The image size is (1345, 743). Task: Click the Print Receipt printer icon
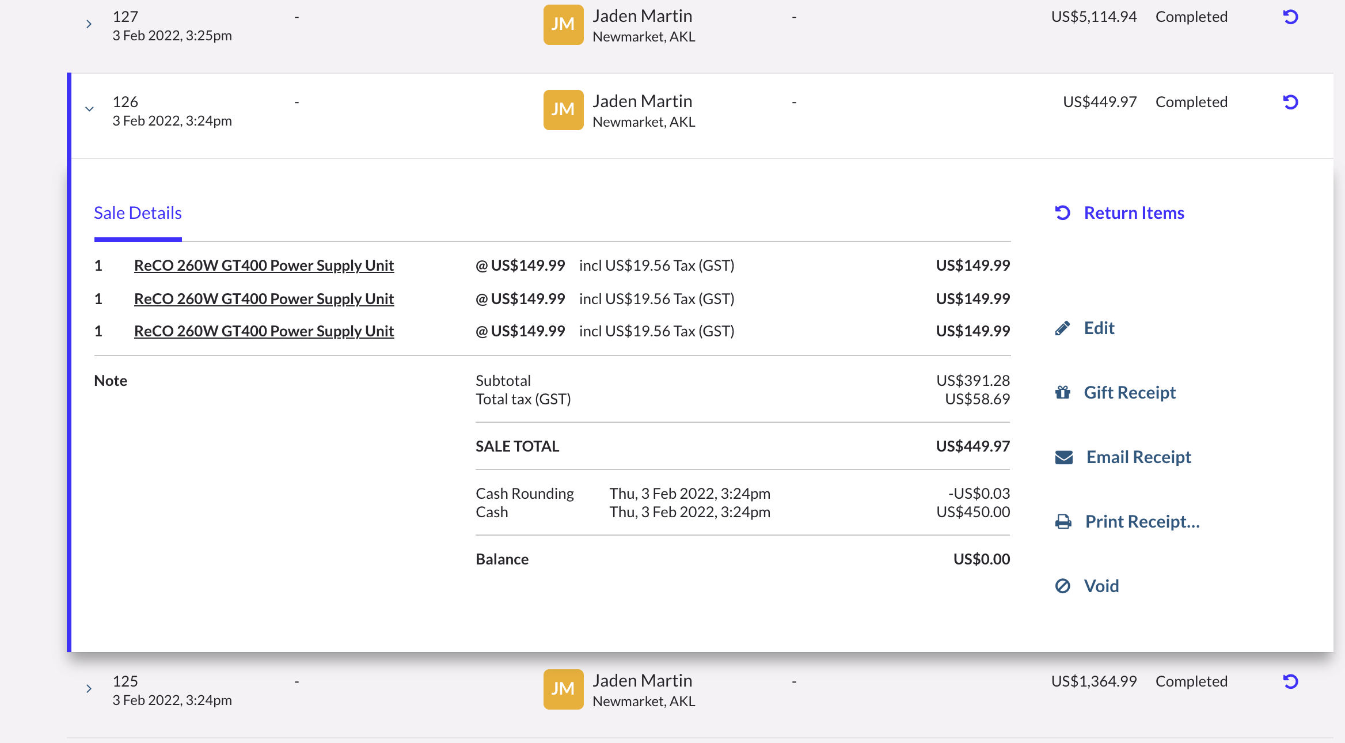click(1063, 522)
